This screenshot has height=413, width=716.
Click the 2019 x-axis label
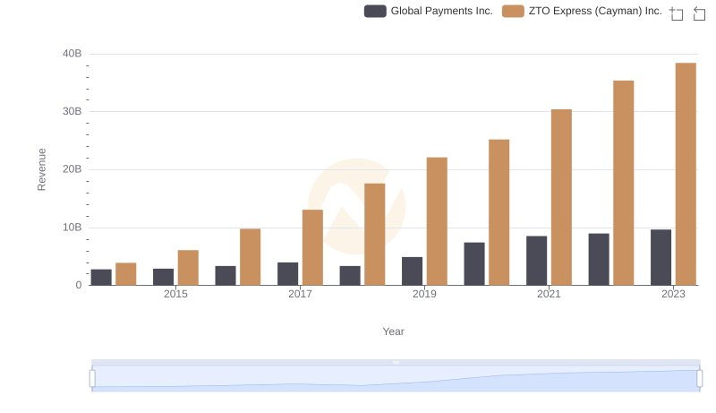[424, 294]
